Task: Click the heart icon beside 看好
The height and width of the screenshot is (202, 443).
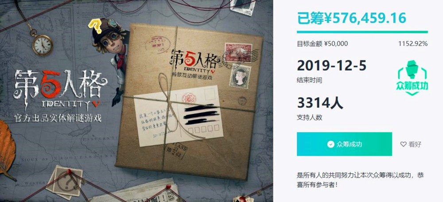Action: coord(403,144)
